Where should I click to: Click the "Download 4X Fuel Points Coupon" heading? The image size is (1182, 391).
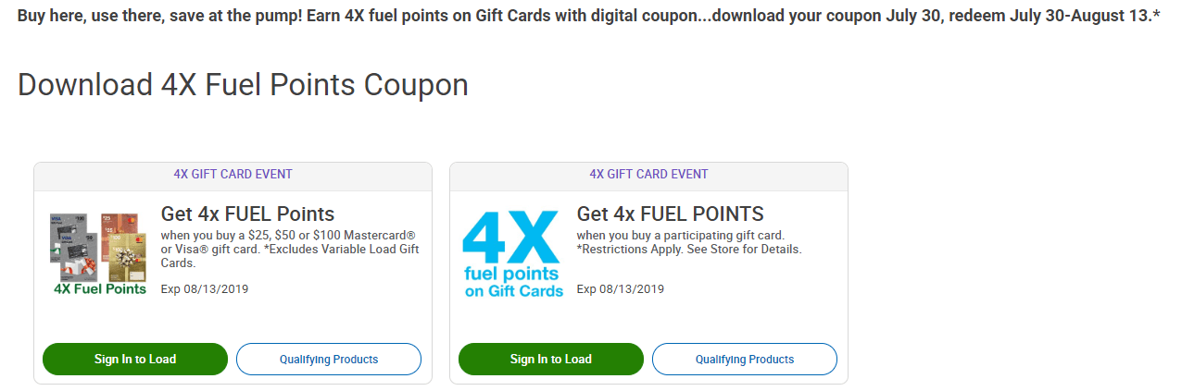(x=243, y=84)
